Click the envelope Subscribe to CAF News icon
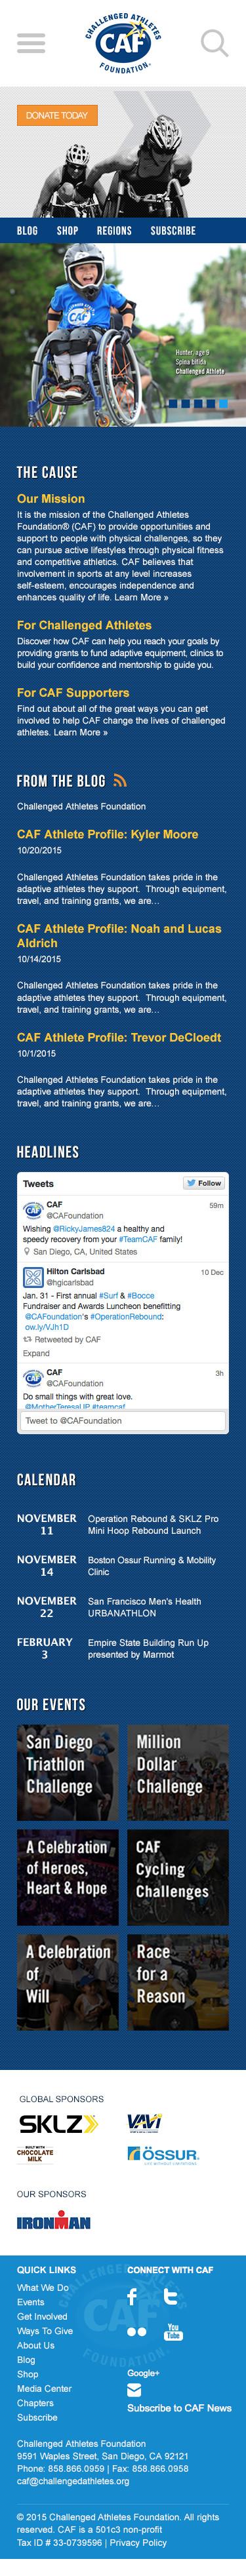 (x=134, y=2391)
